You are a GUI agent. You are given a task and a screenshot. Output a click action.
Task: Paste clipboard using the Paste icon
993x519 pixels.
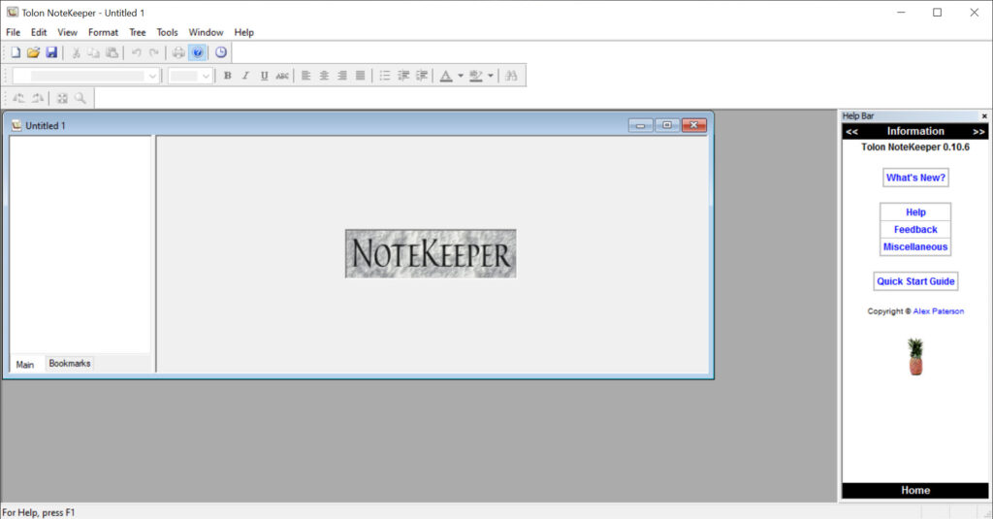click(112, 52)
